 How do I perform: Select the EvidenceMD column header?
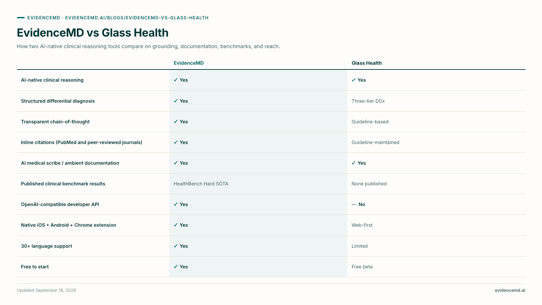tap(189, 63)
